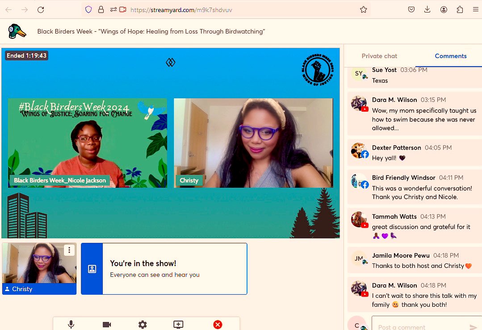Mute the microphone in the bottom toolbar
Image resolution: width=482 pixels, height=330 pixels.
71,325
